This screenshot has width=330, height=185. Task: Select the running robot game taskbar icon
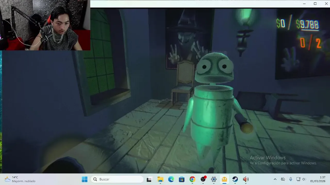pos(224,179)
